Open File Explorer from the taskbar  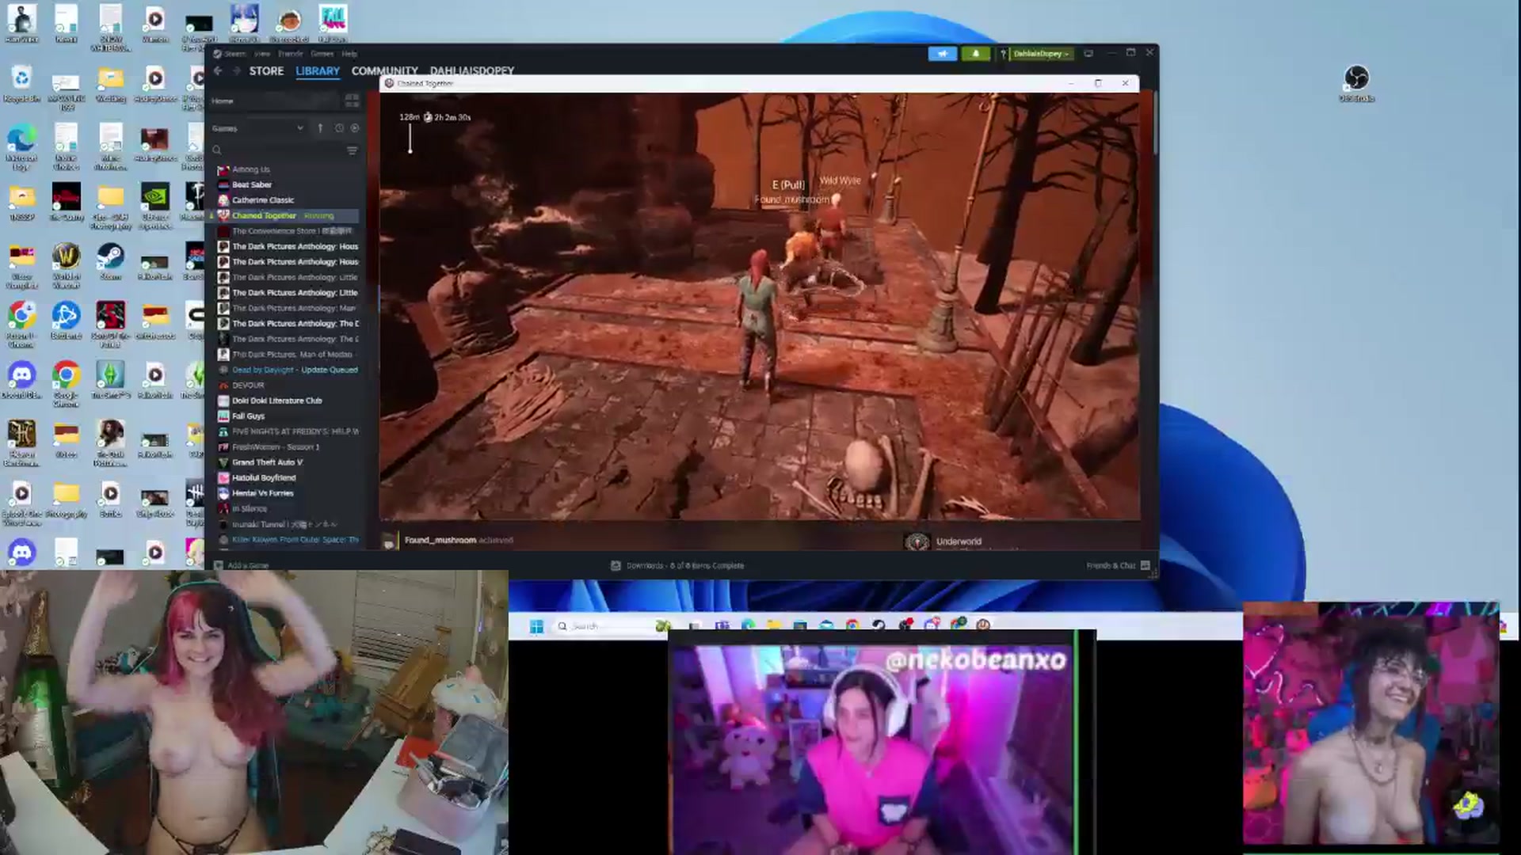(x=774, y=625)
